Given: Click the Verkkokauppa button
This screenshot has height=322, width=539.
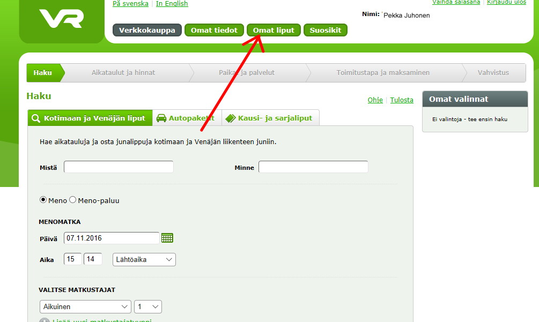Looking at the screenshot, I should [x=147, y=30].
